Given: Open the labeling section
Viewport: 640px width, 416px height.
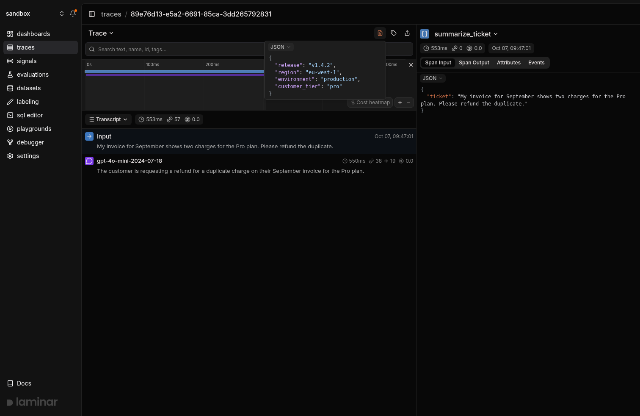Looking at the screenshot, I should pyautogui.click(x=41, y=102).
